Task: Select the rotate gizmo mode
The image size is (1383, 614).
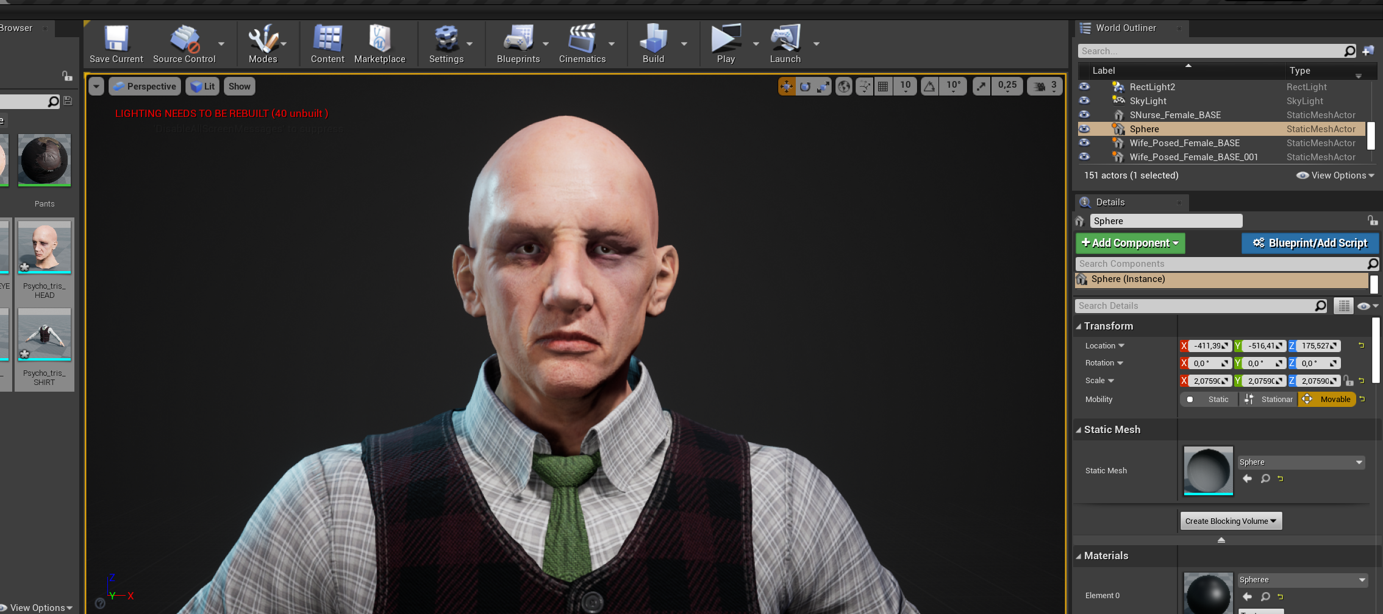Action: (805, 86)
